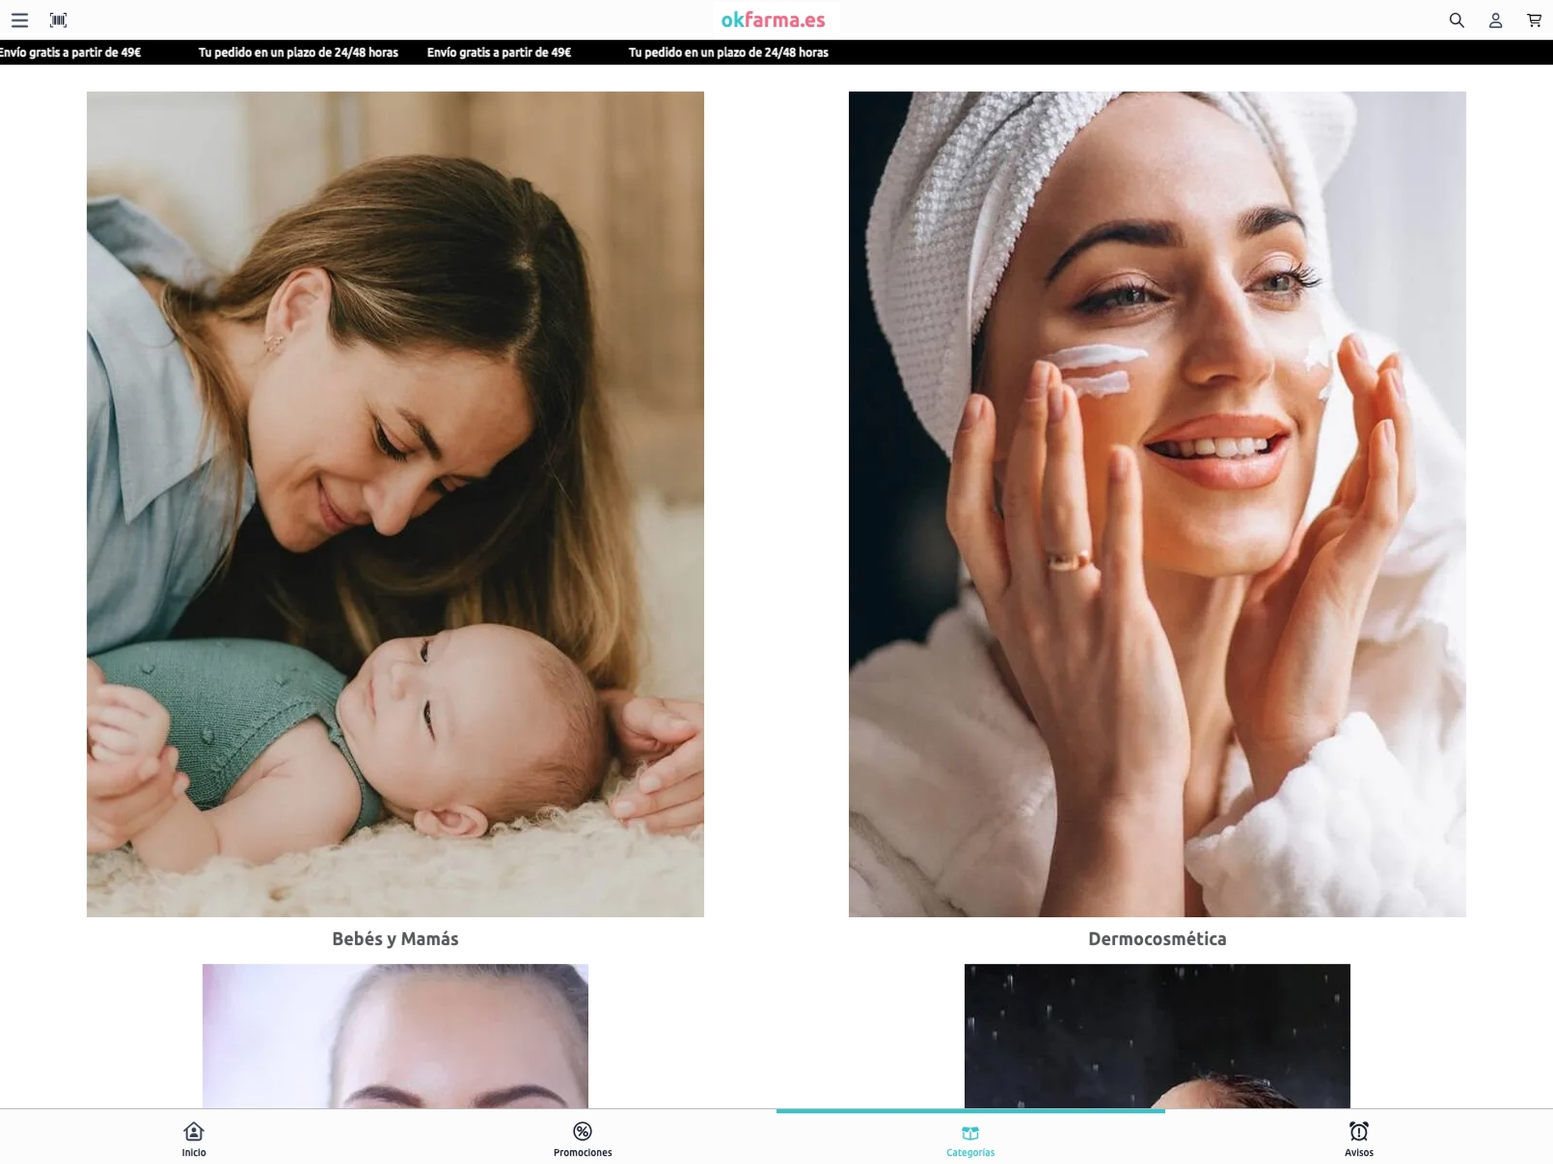Open the Dermocosmética category image
This screenshot has width=1553, height=1164.
[1157, 504]
